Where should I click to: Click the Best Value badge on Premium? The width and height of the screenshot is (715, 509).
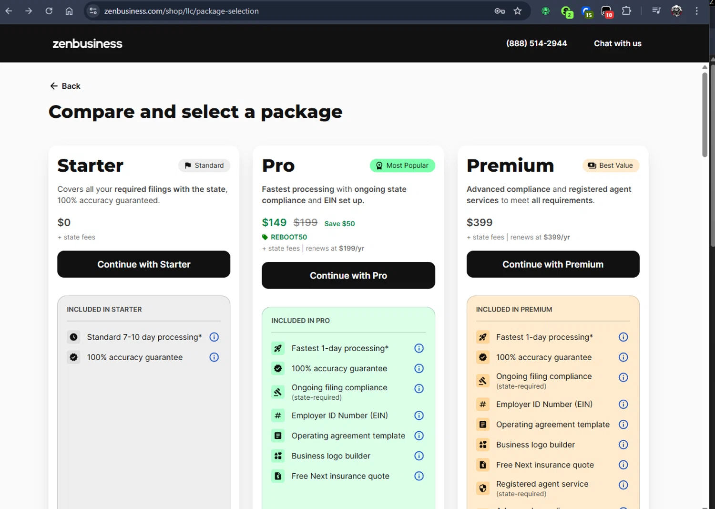pyautogui.click(x=611, y=166)
